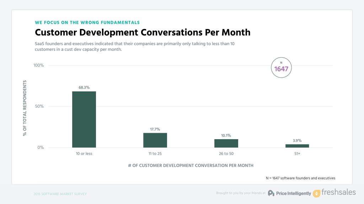Click the '100%' y-axis tick label

38,65
